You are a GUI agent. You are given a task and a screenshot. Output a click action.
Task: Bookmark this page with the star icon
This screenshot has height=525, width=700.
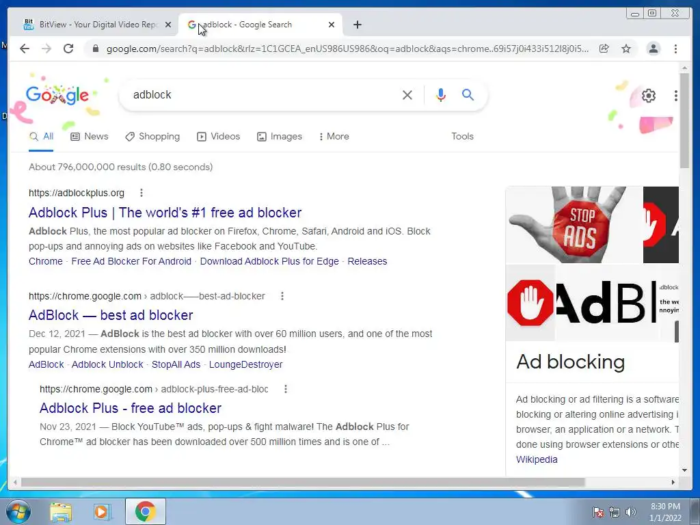click(x=626, y=49)
